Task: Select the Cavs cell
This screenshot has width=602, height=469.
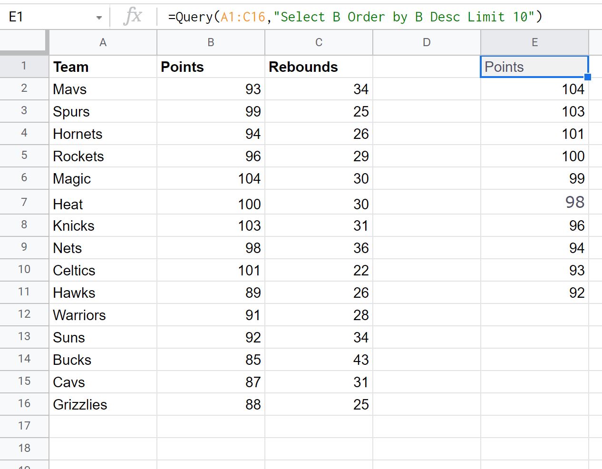Action: [103, 382]
